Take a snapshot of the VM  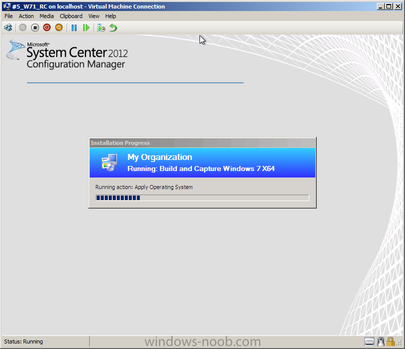coord(101,28)
